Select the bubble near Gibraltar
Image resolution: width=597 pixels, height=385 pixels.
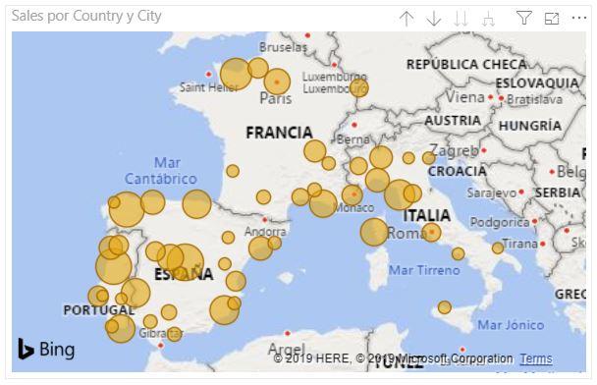click(x=174, y=334)
